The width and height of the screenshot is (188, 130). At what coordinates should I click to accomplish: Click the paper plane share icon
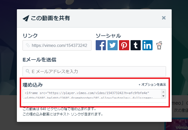point(26,18)
